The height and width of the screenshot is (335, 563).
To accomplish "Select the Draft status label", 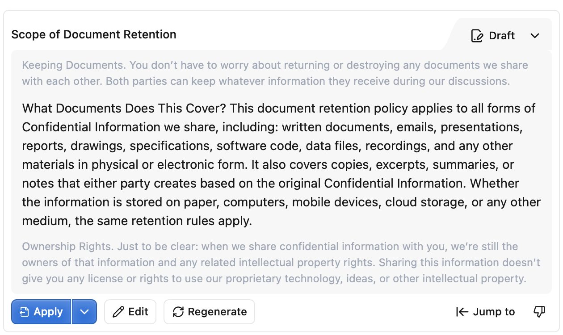I will tap(502, 36).
